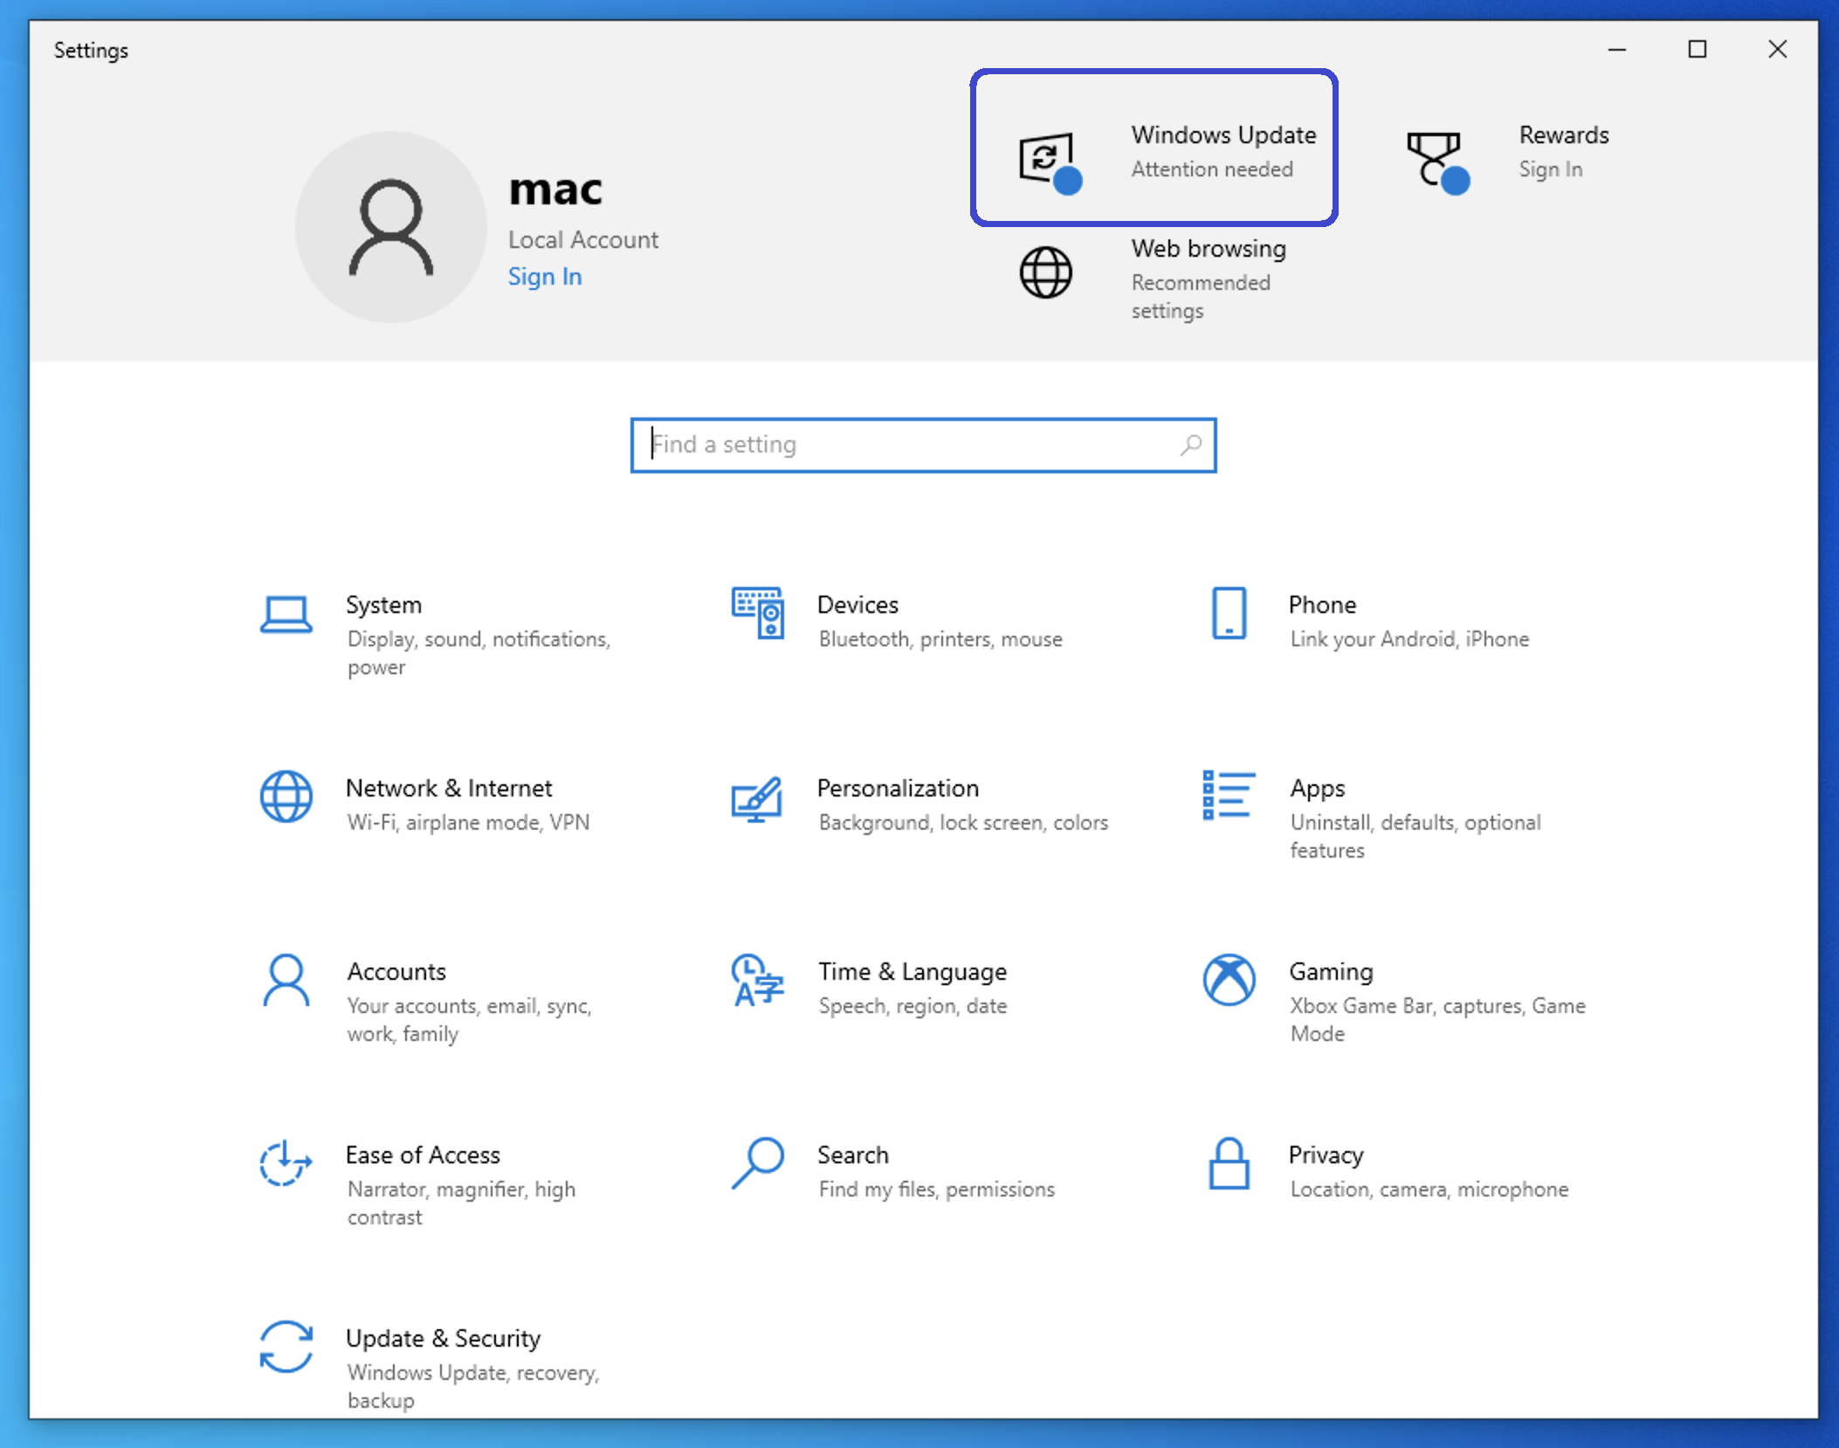Click 'Windows Update, recovery, backup' description
This screenshot has height=1448, width=1839.
pos(473,1387)
